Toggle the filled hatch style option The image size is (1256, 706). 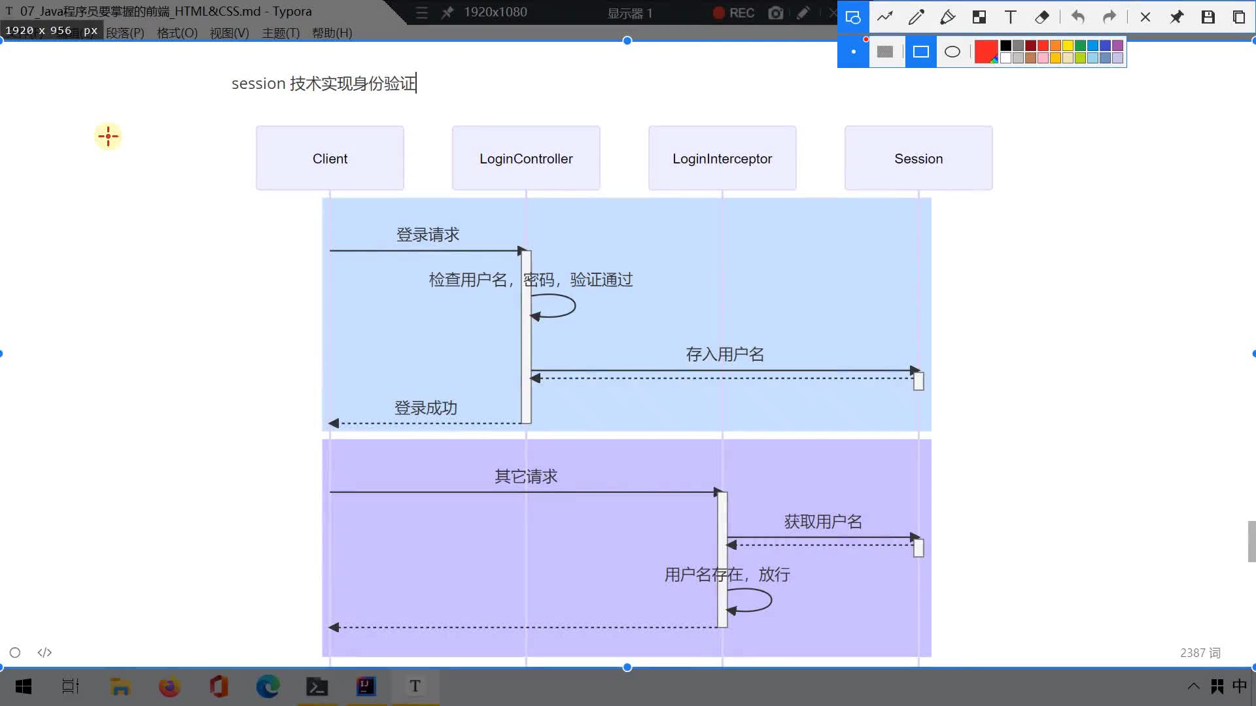click(885, 52)
